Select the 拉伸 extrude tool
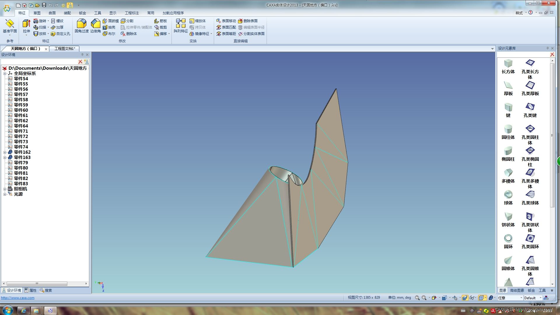This screenshot has width=560, height=315. click(x=26, y=27)
